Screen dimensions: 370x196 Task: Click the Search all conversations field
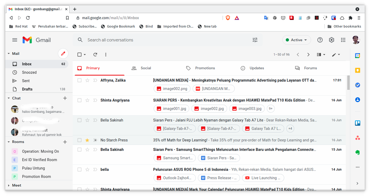tap(167, 40)
